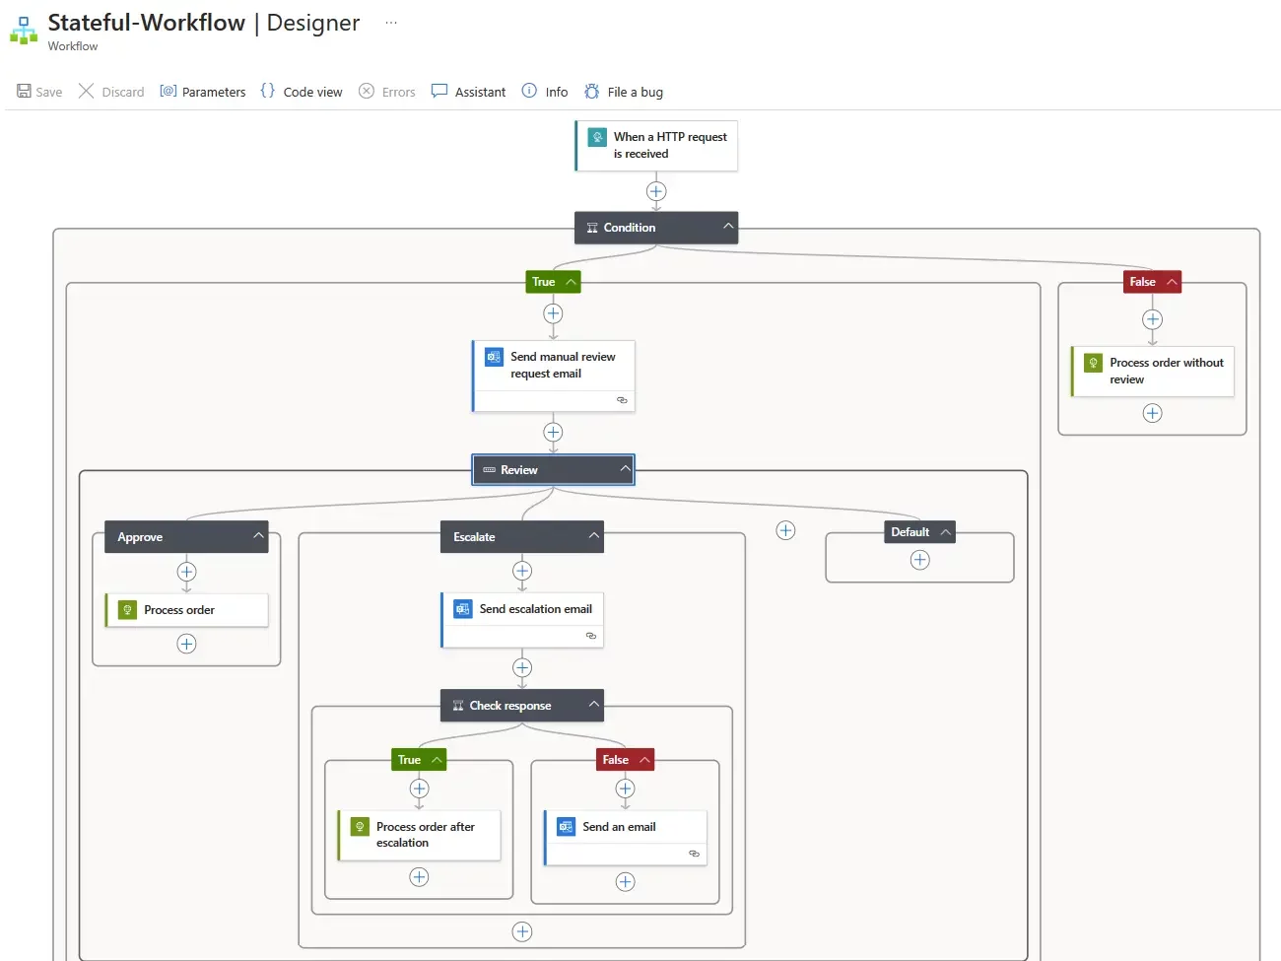
Task: Collapse the Escalate case
Action: [x=593, y=536]
